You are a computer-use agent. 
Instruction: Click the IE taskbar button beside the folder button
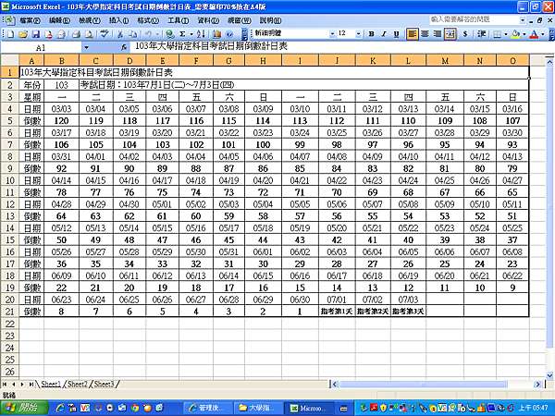(x=207, y=408)
